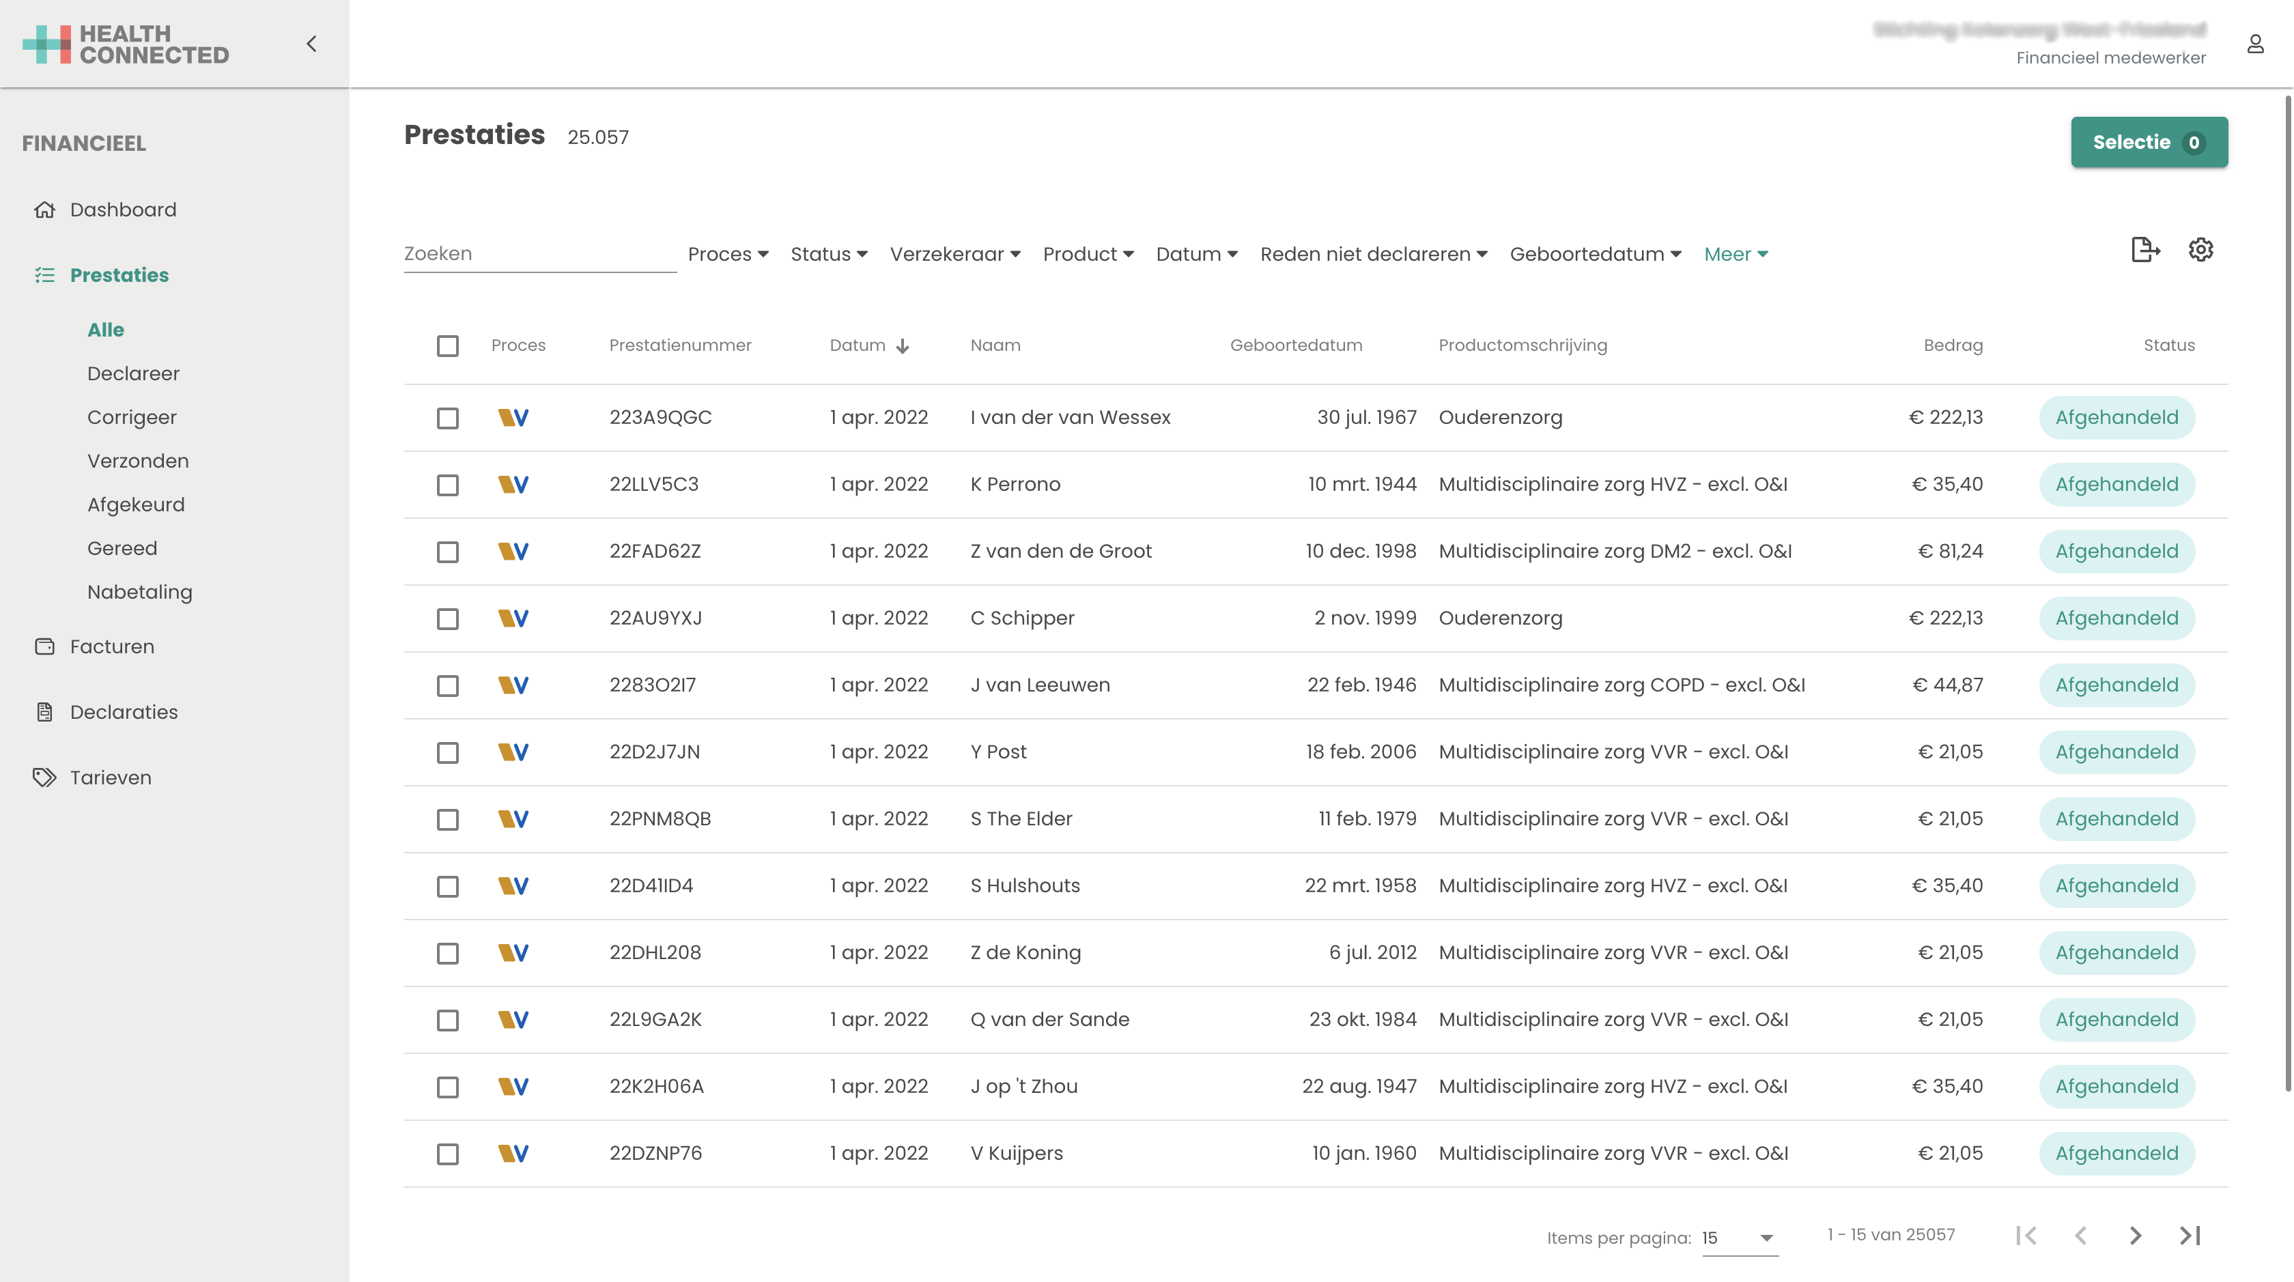This screenshot has width=2294, height=1282.
Task: Open Facturen in the sidebar
Action: pos(111,647)
